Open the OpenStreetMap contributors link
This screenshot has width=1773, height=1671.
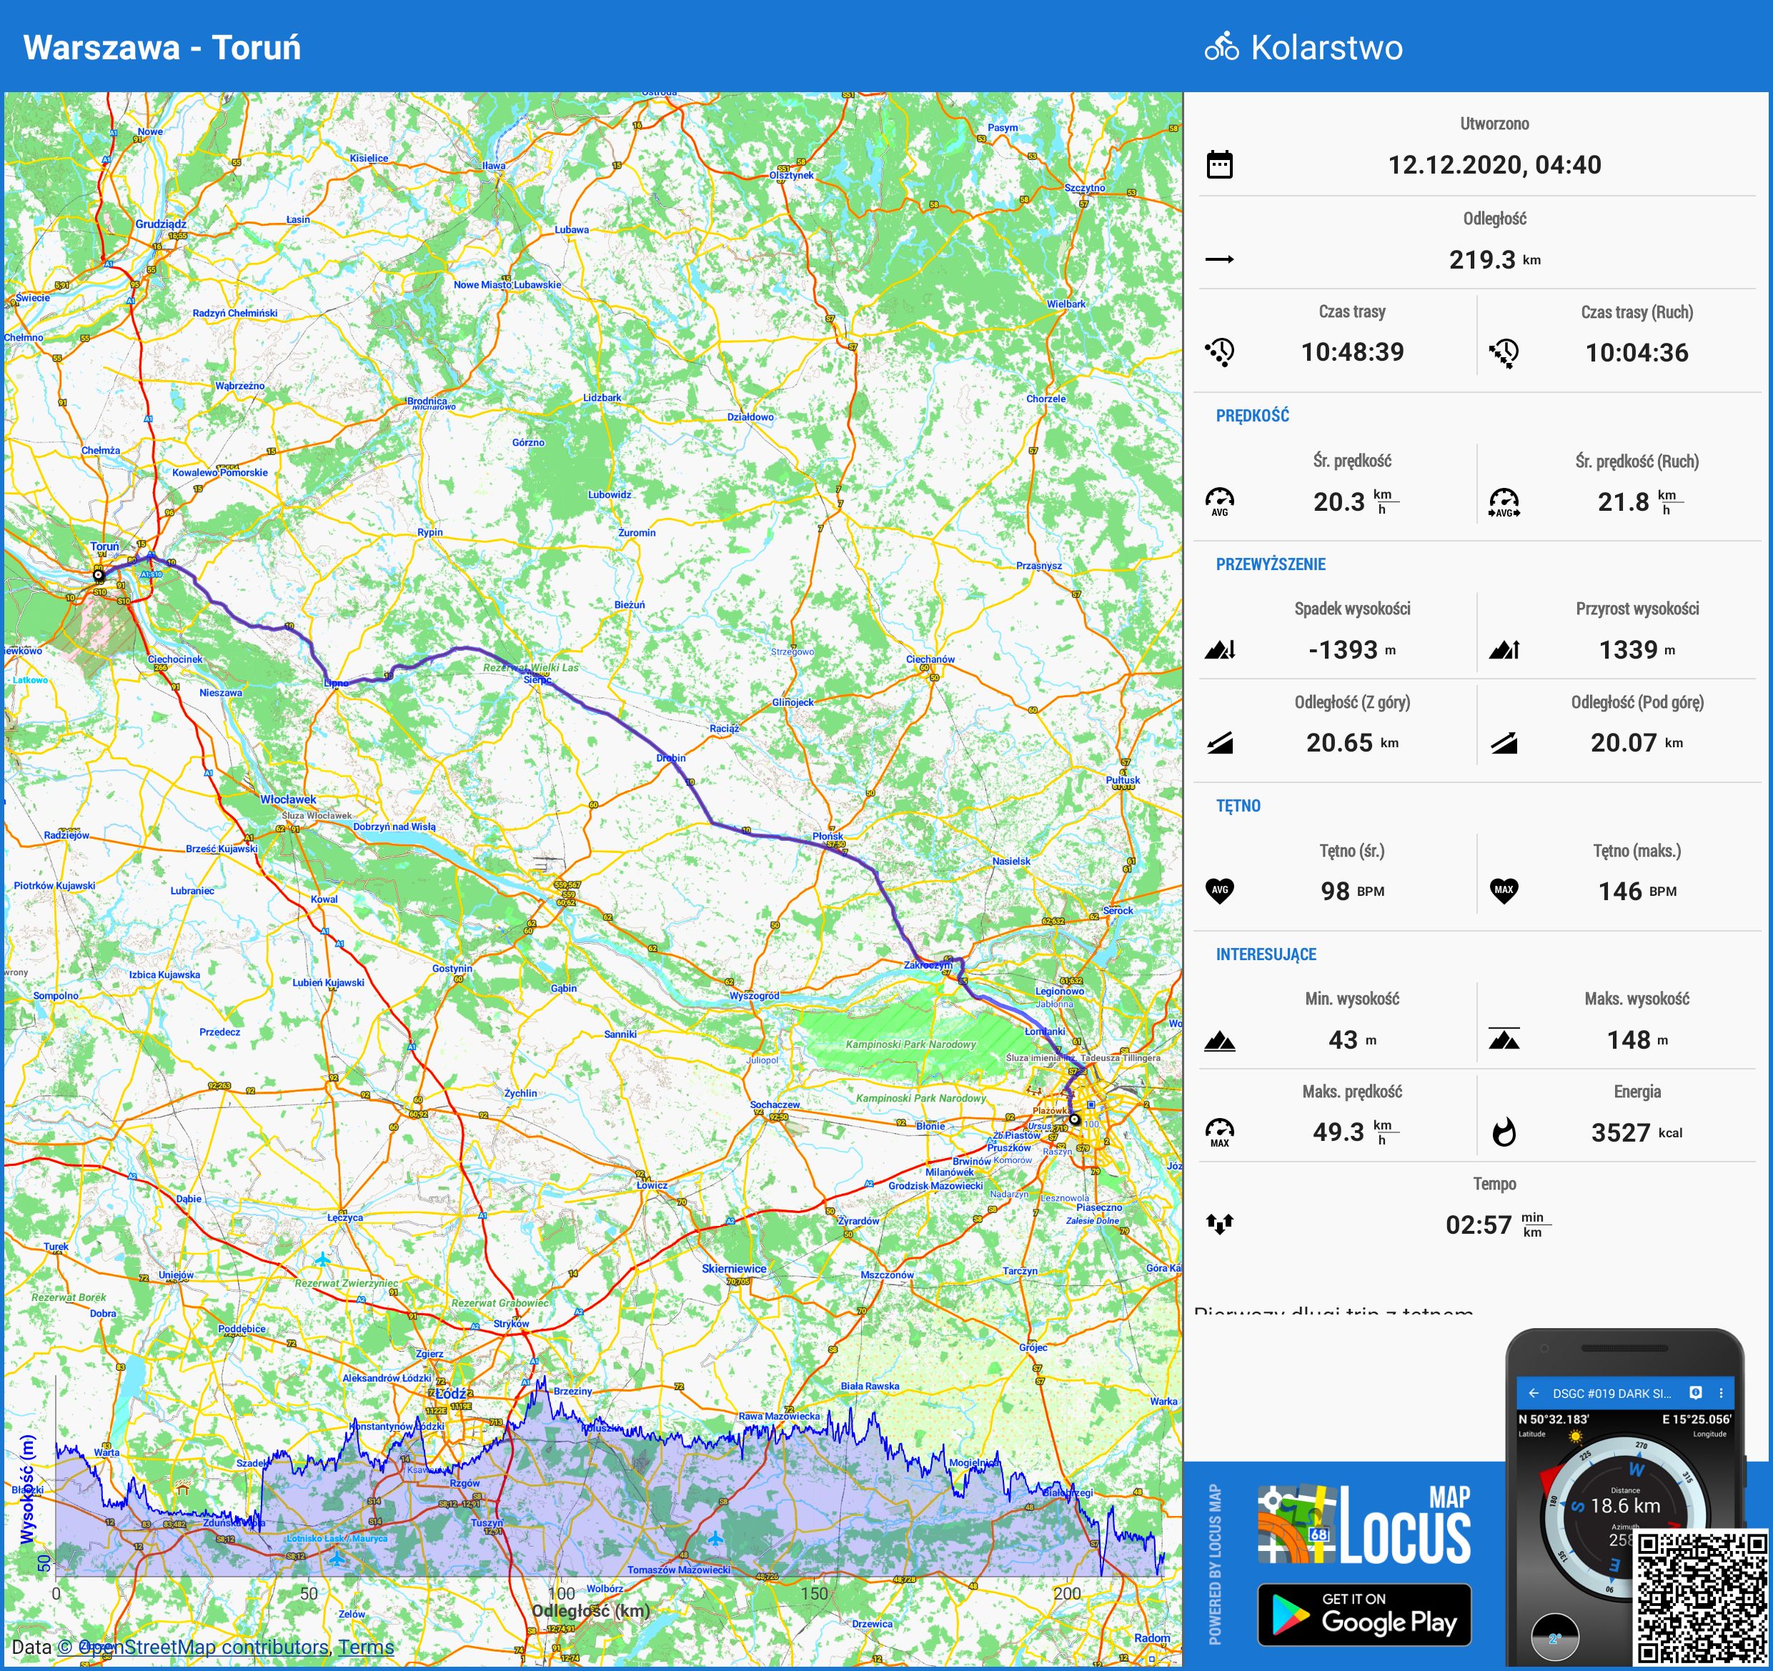[194, 1647]
